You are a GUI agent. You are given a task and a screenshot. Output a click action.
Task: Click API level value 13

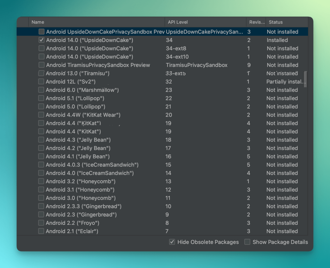coord(168,181)
